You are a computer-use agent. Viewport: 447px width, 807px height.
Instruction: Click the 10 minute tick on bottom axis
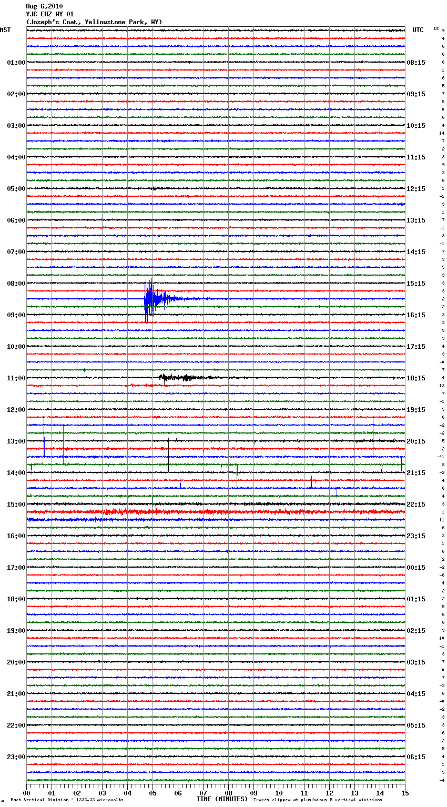(x=279, y=793)
